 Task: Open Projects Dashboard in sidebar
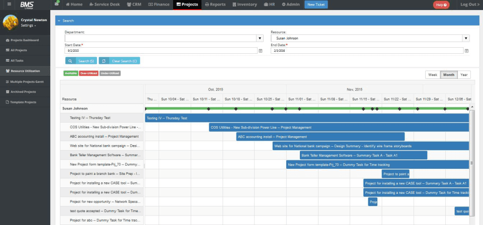click(25, 40)
